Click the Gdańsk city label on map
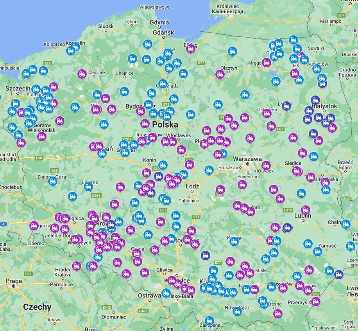 (163, 32)
